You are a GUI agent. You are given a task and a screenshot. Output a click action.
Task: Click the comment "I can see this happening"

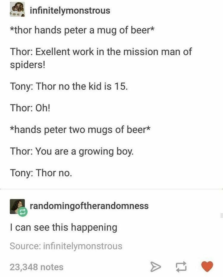(64, 227)
